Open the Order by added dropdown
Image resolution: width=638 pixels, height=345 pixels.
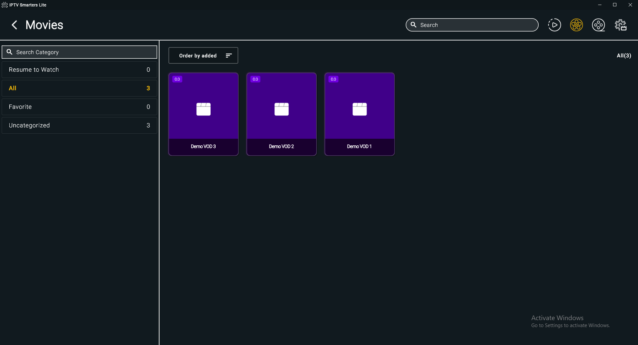198,55
